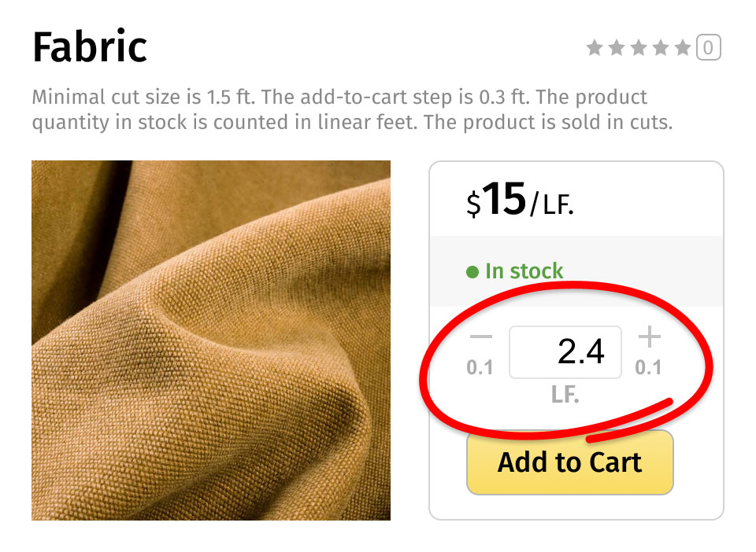Click the green in-stock dot indicator
Screen dimensions: 756x552
[472, 272]
